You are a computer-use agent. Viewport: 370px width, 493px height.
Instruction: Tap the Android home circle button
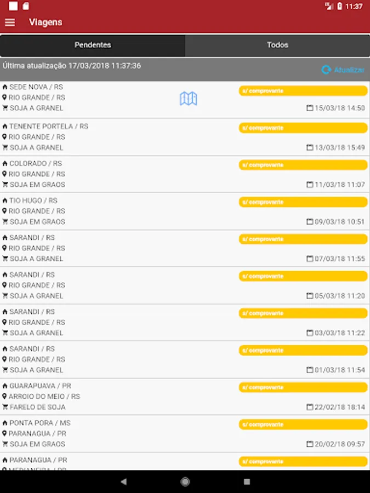coord(185,481)
